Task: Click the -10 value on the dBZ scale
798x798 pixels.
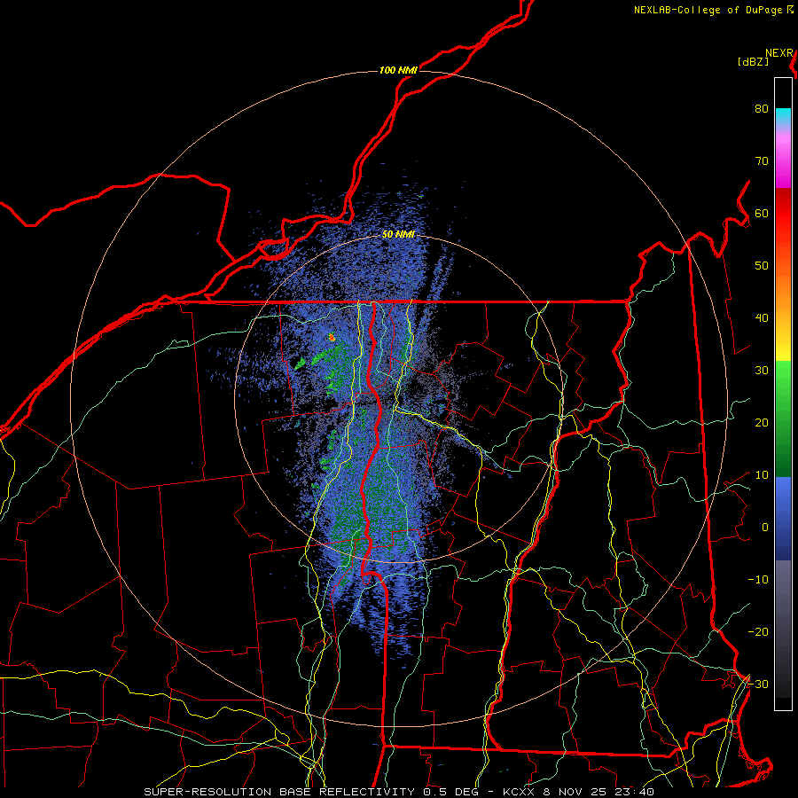Action: click(758, 580)
